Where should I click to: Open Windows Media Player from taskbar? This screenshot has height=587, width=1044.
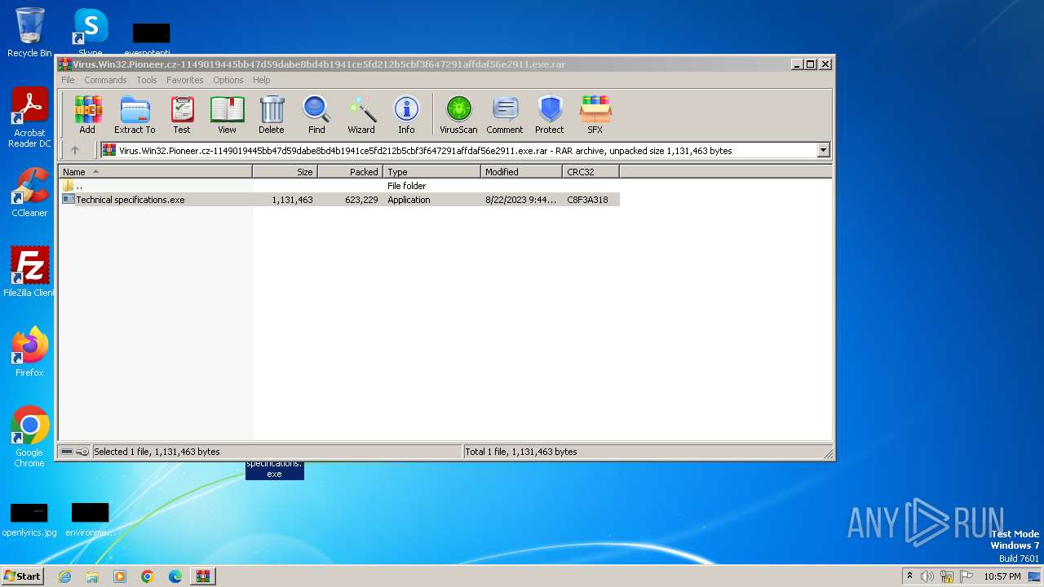(120, 576)
